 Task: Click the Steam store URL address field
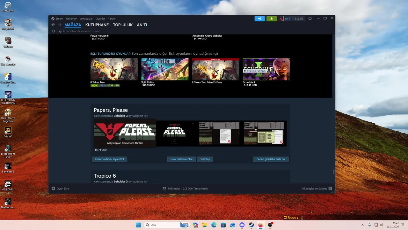(x=81, y=31)
